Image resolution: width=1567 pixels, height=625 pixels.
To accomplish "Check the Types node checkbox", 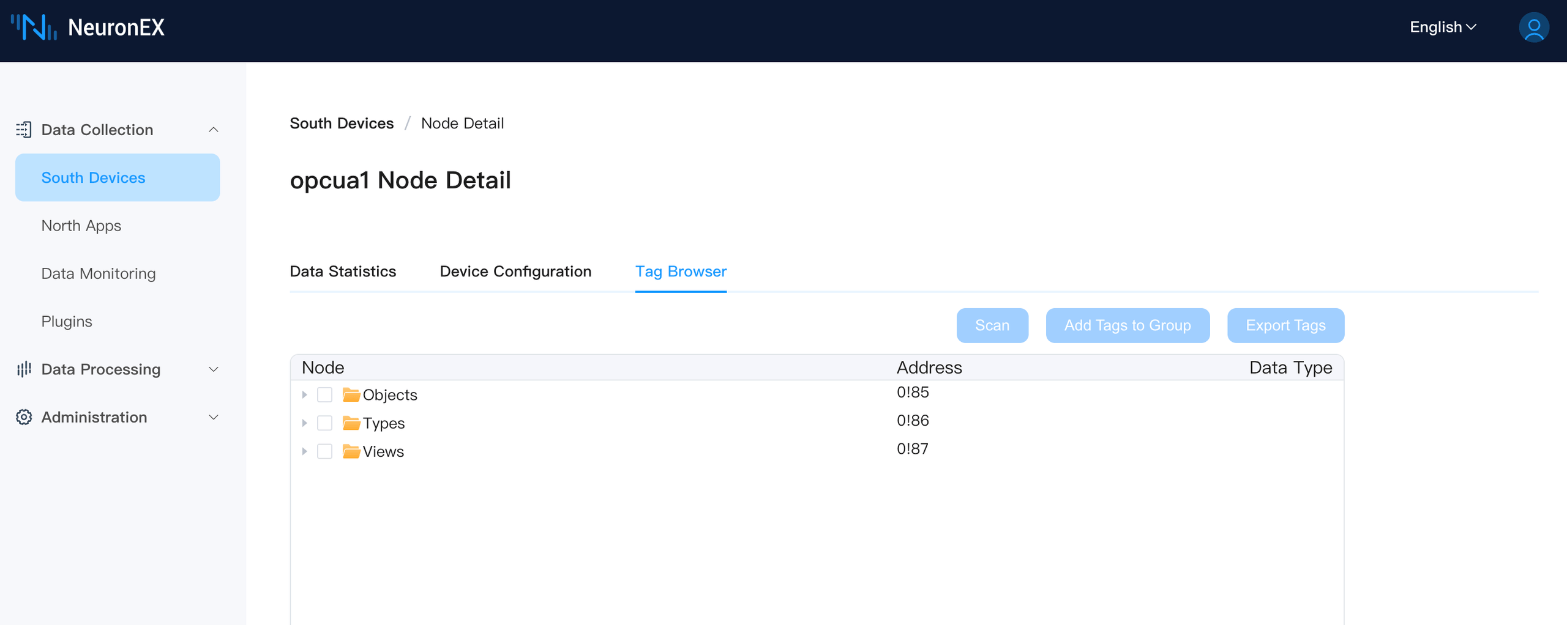I will [x=324, y=423].
